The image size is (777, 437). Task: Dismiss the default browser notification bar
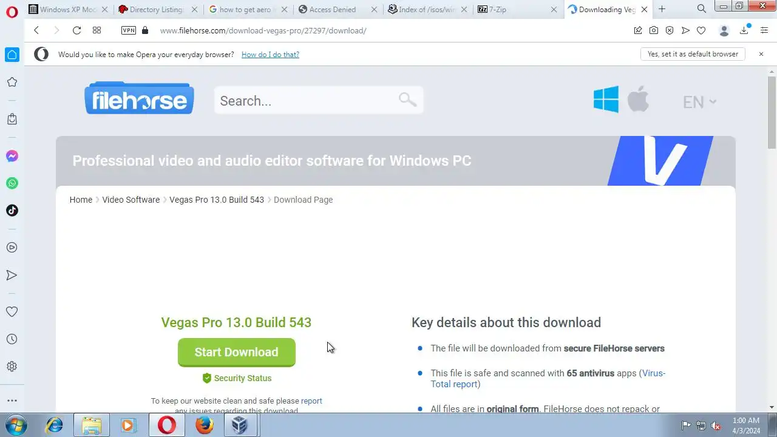pyautogui.click(x=761, y=54)
